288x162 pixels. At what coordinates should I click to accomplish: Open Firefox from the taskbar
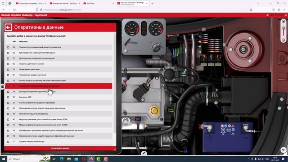tap(91, 159)
